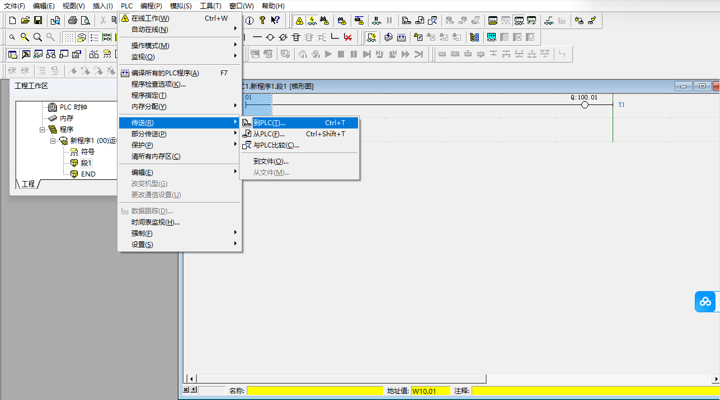This screenshot has height=400, width=720.
Task: Expand the 部分传送 submenu
Action: pos(180,134)
